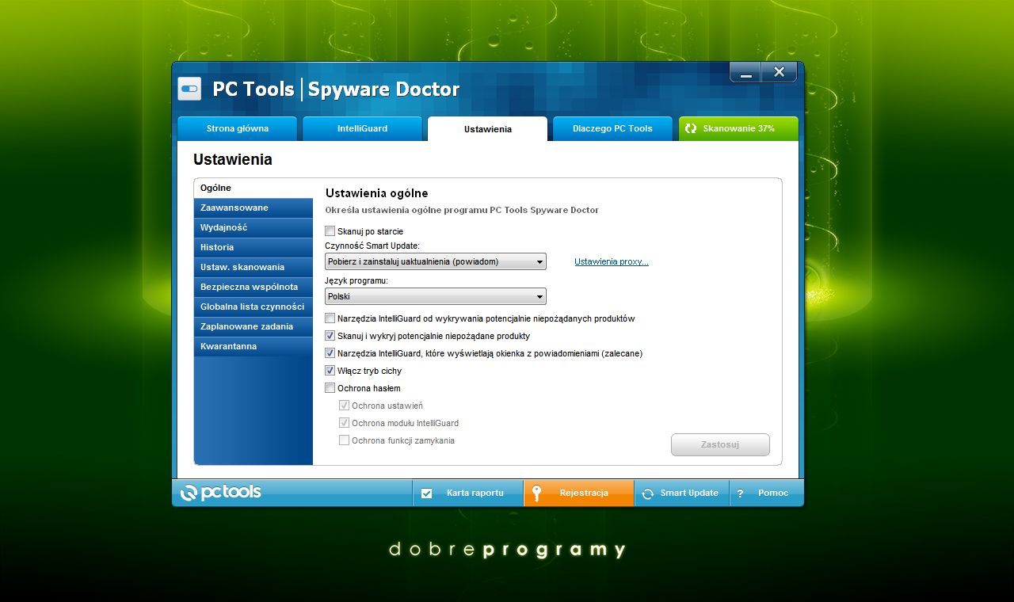Click the Pomoc button
The image size is (1014, 602).
[766, 493]
